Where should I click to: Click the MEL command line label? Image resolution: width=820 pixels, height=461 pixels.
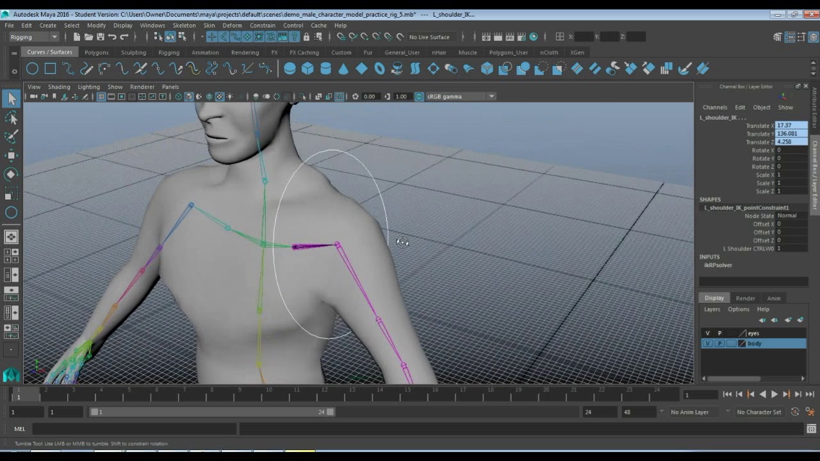click(x=20, y=429)
